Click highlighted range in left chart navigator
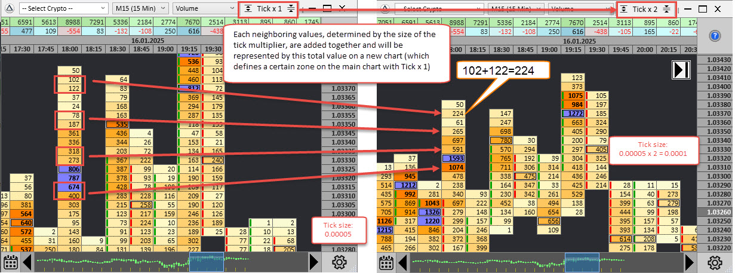 point(207,262)
